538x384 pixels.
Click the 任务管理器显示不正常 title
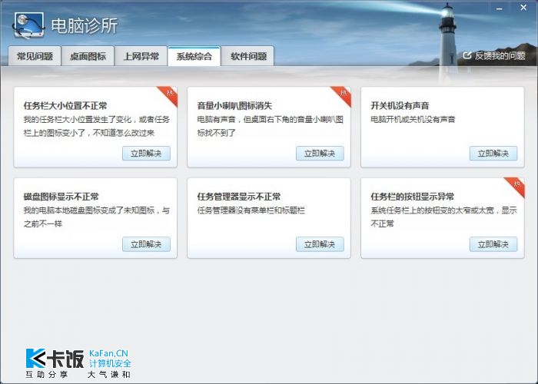[x=239, y=197]
